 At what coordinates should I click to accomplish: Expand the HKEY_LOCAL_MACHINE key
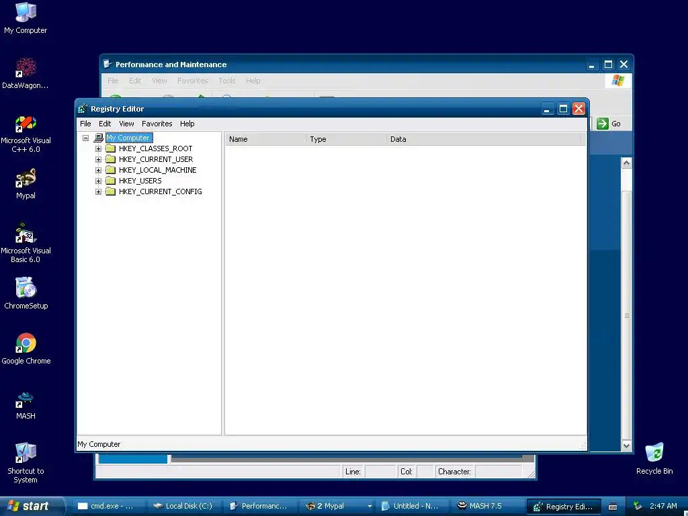[98, 170]
